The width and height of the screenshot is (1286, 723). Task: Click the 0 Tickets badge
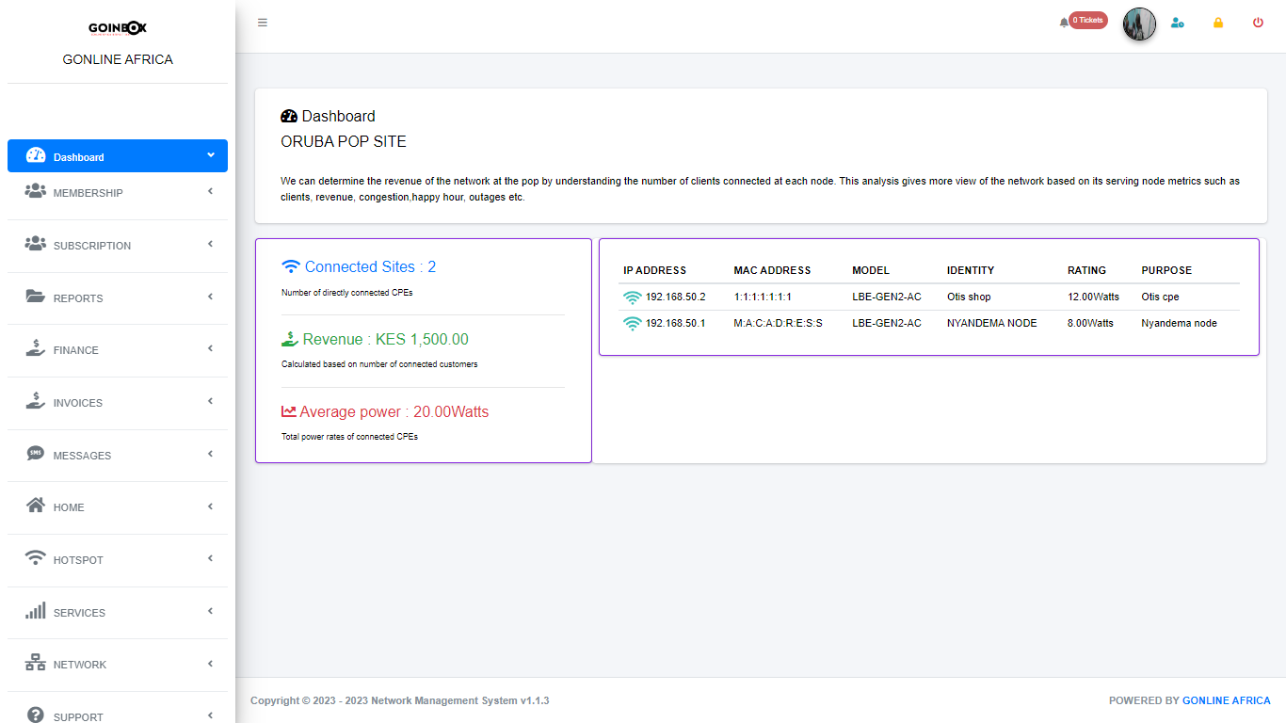[x=1088, y=20]
